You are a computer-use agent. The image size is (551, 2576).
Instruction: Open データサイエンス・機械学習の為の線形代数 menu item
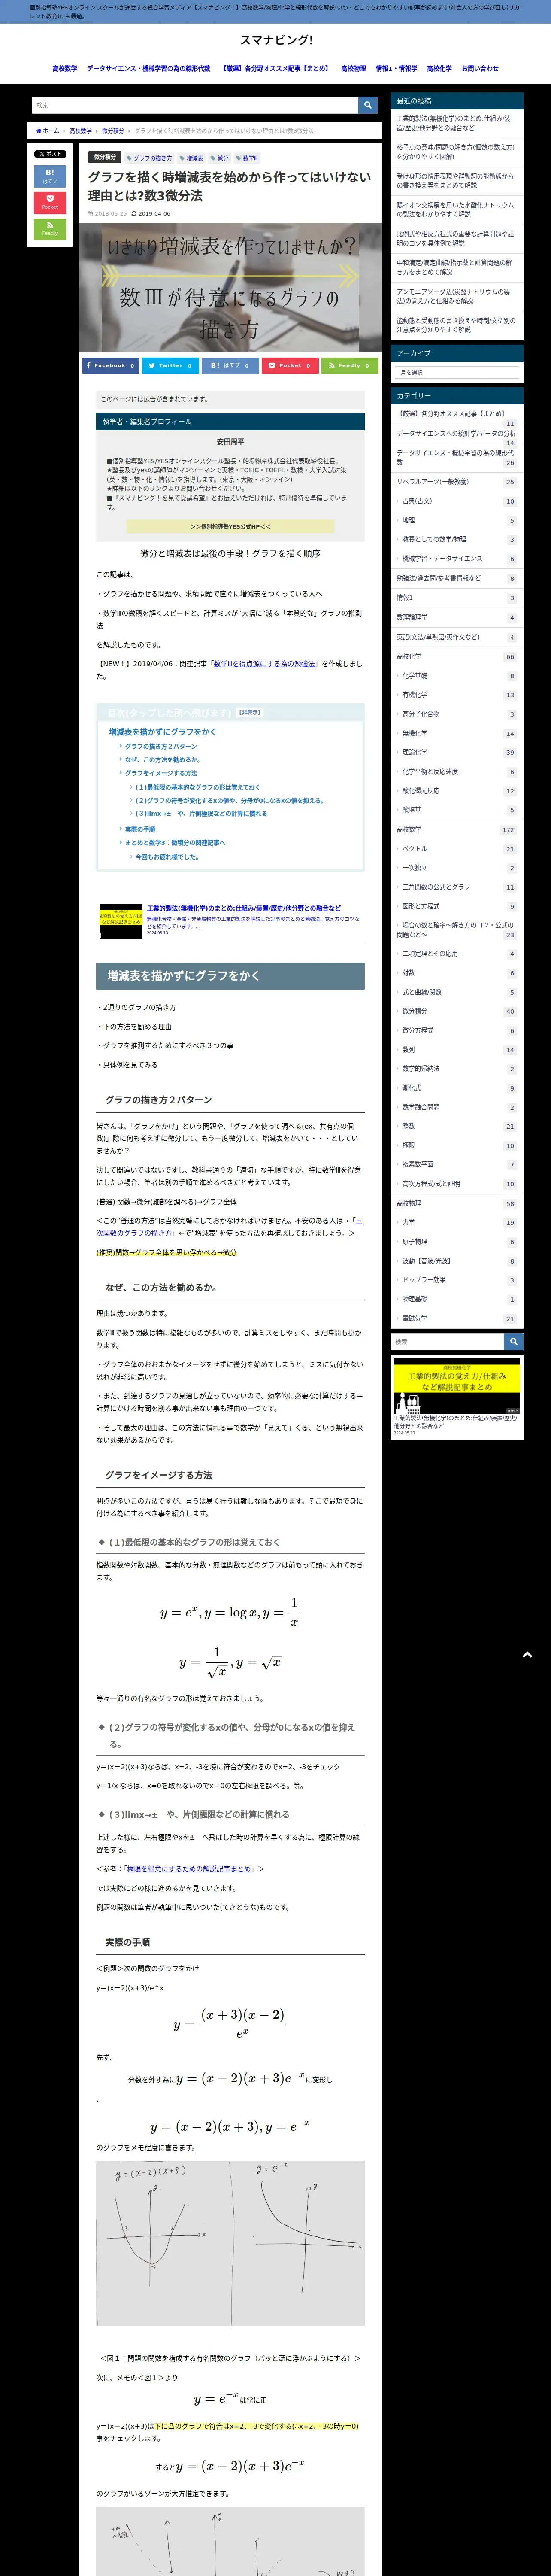pyautogui.click(x=148, y=69)
